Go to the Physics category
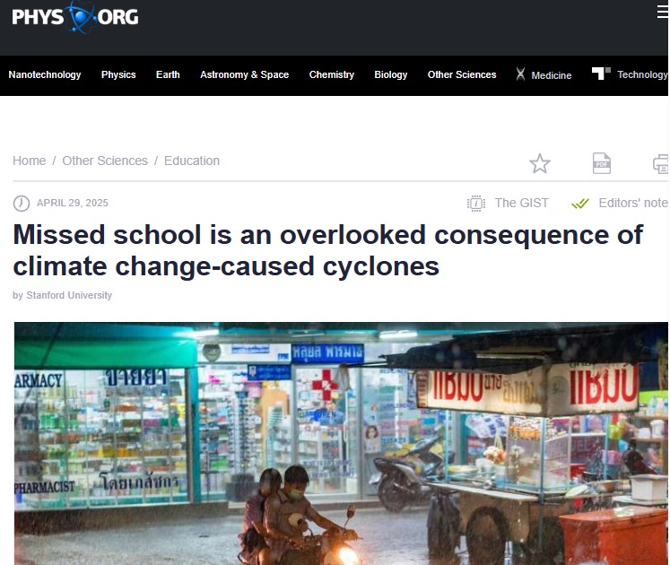The height and width of the screenshot is (565, 670). coord(118,74)
